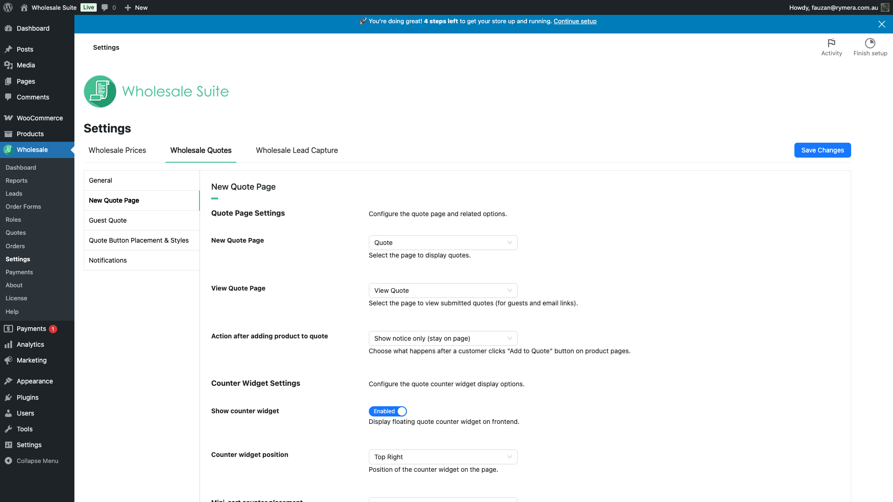Click the Analytics bar chart icon
Image resolution: width=893 pixels, height=502 pixels.
click(x=8, y=344)
